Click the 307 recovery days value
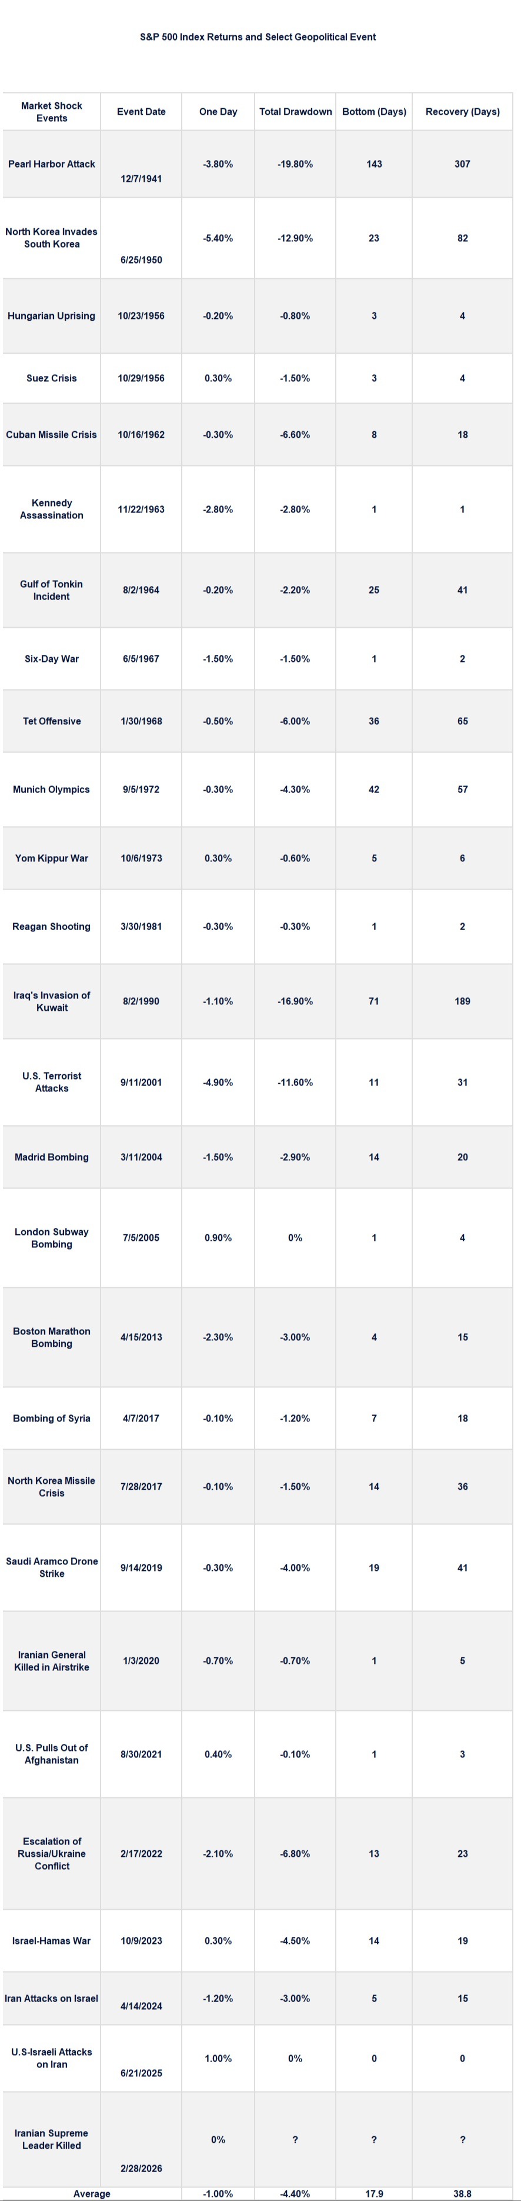Screen dimensions: 521x2201 pos(462,164)
